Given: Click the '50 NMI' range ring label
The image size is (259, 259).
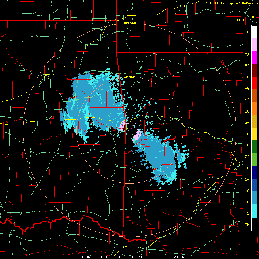Looking at the screenshot, I should coord(129,77).
